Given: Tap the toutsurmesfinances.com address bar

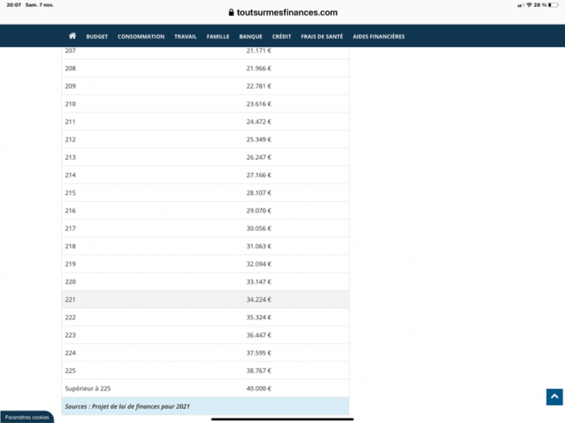Looking at the screenshot, I should pos(287,13).
